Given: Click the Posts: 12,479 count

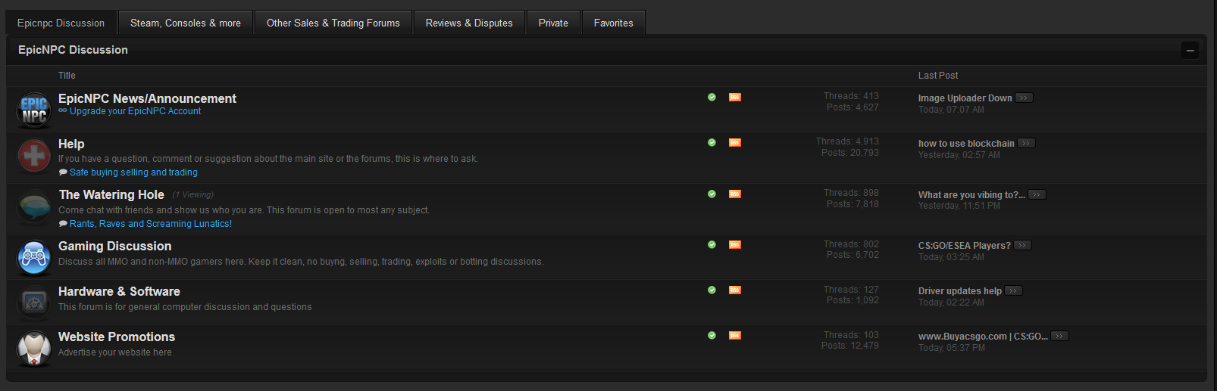Looking at the screenshot, I should 850,346.
